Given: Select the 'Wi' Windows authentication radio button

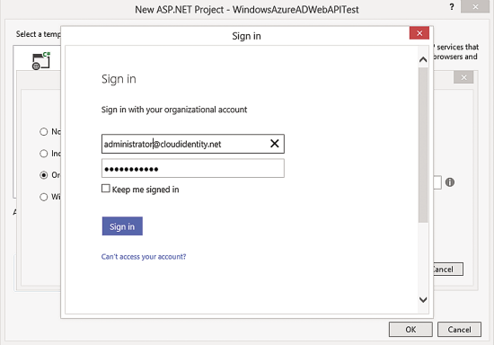Looking at the screenshot, I should pyautogui.click(x=43, y=197).
